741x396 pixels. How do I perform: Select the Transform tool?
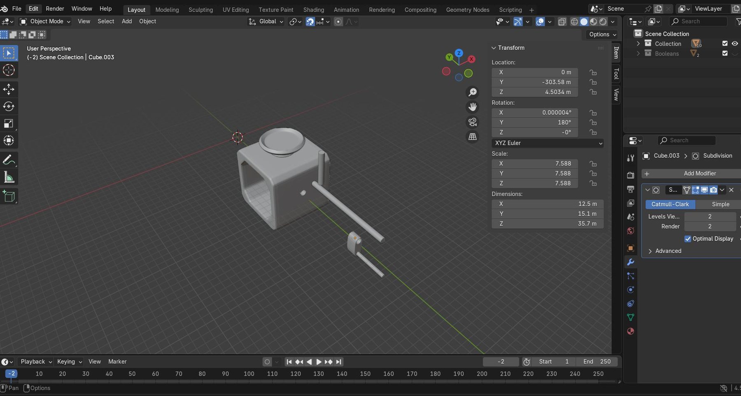click(9, 140)
